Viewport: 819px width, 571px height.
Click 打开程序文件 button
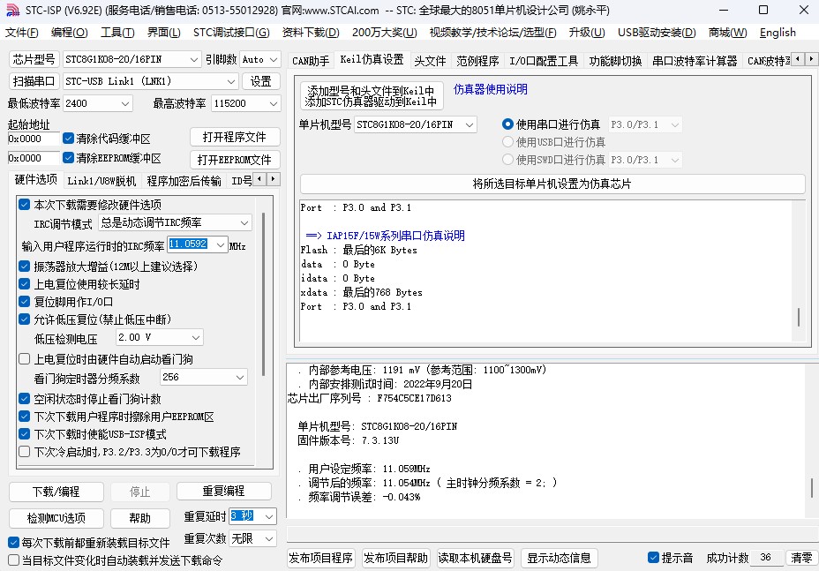[x=235, y=137]
